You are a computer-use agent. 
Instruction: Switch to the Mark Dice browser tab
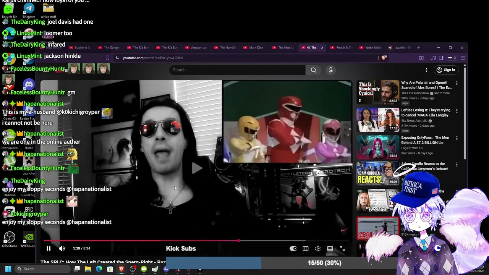[x=254, y=48]
